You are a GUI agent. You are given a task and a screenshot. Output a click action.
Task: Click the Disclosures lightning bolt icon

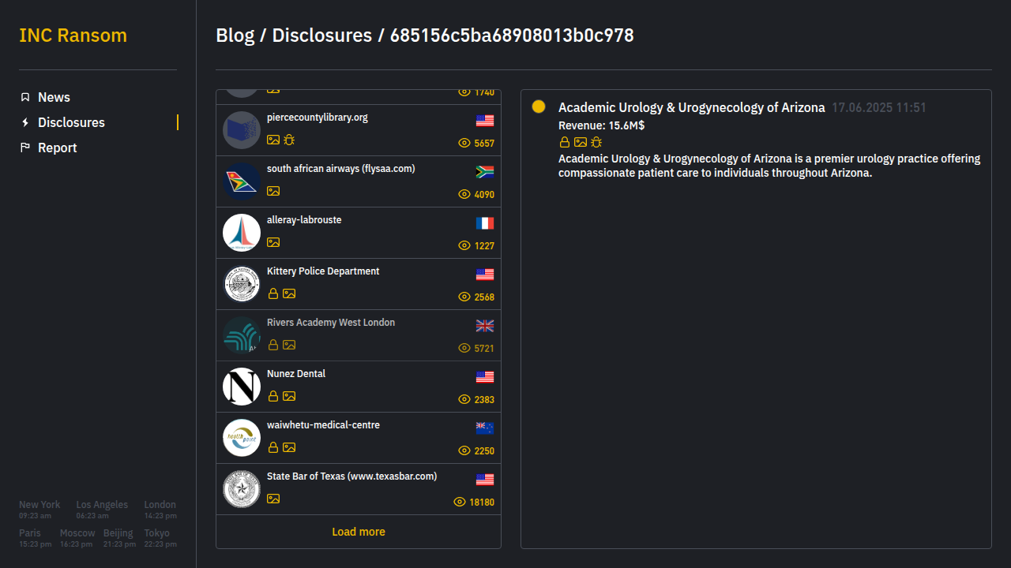coord(25,122)
